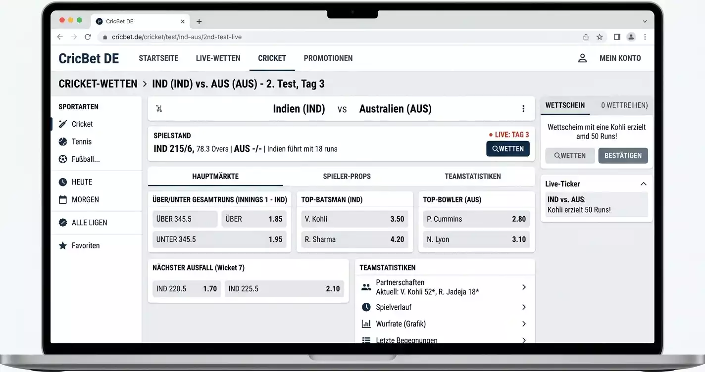
Task: Open Wurfrate (Grafik) chevron
Action: (x=524, y=324)
